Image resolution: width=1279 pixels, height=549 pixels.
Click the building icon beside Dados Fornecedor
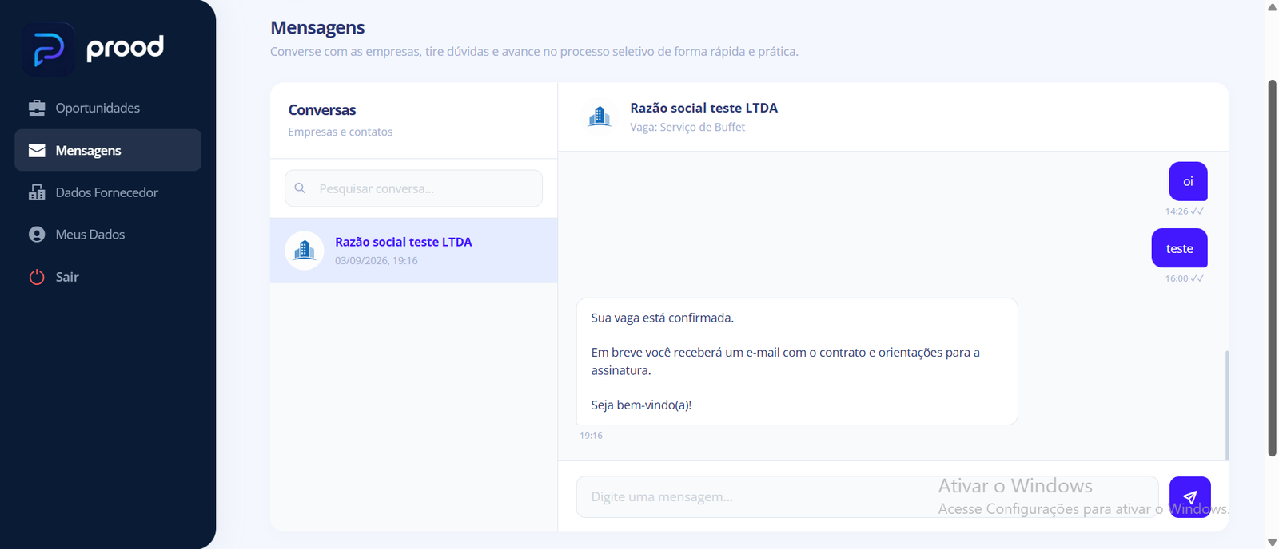coord(37,192)
